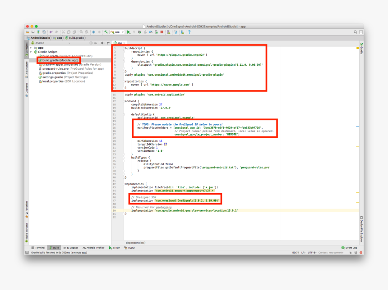Toggle the Favorites side tool window
Image resolution: width=388 pixels, height=290 pixels.
[x=27, y=209]
